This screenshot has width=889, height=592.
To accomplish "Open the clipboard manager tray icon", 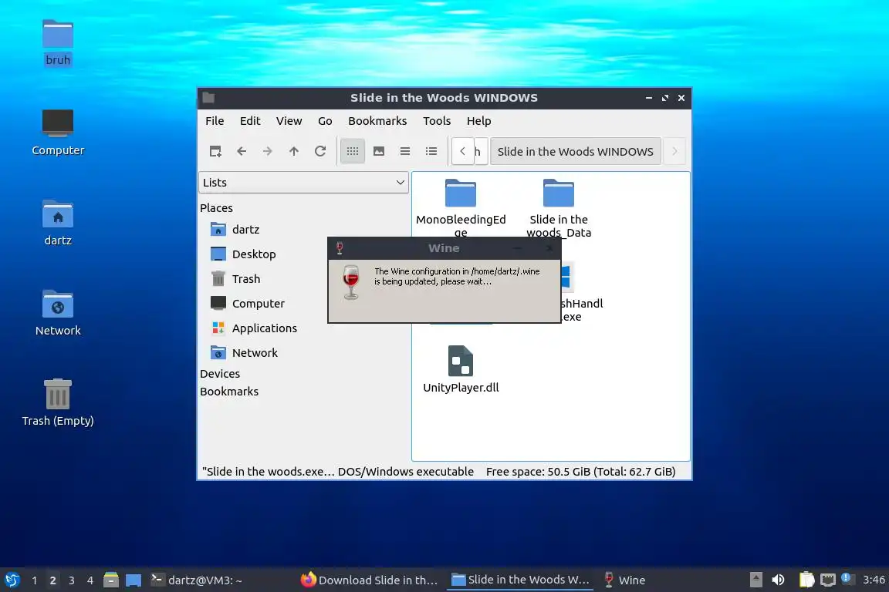I will click(806, 580).
